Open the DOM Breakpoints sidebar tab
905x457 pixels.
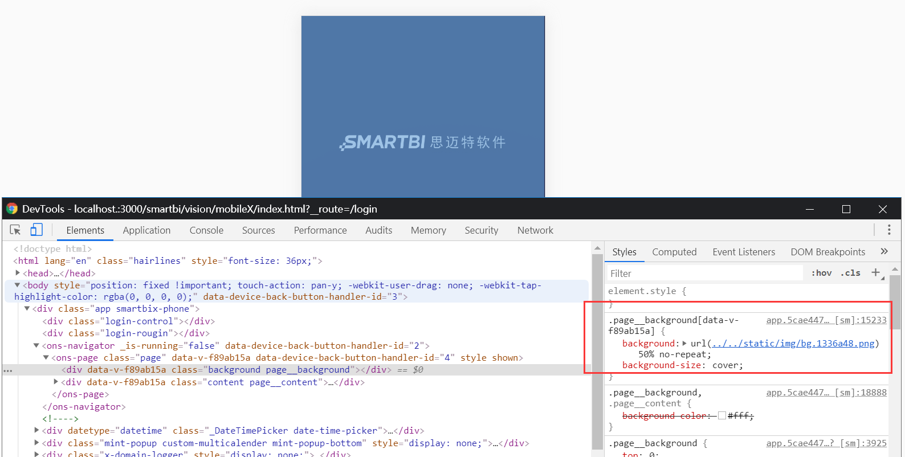pyautogui.click(x=827, y=252)
